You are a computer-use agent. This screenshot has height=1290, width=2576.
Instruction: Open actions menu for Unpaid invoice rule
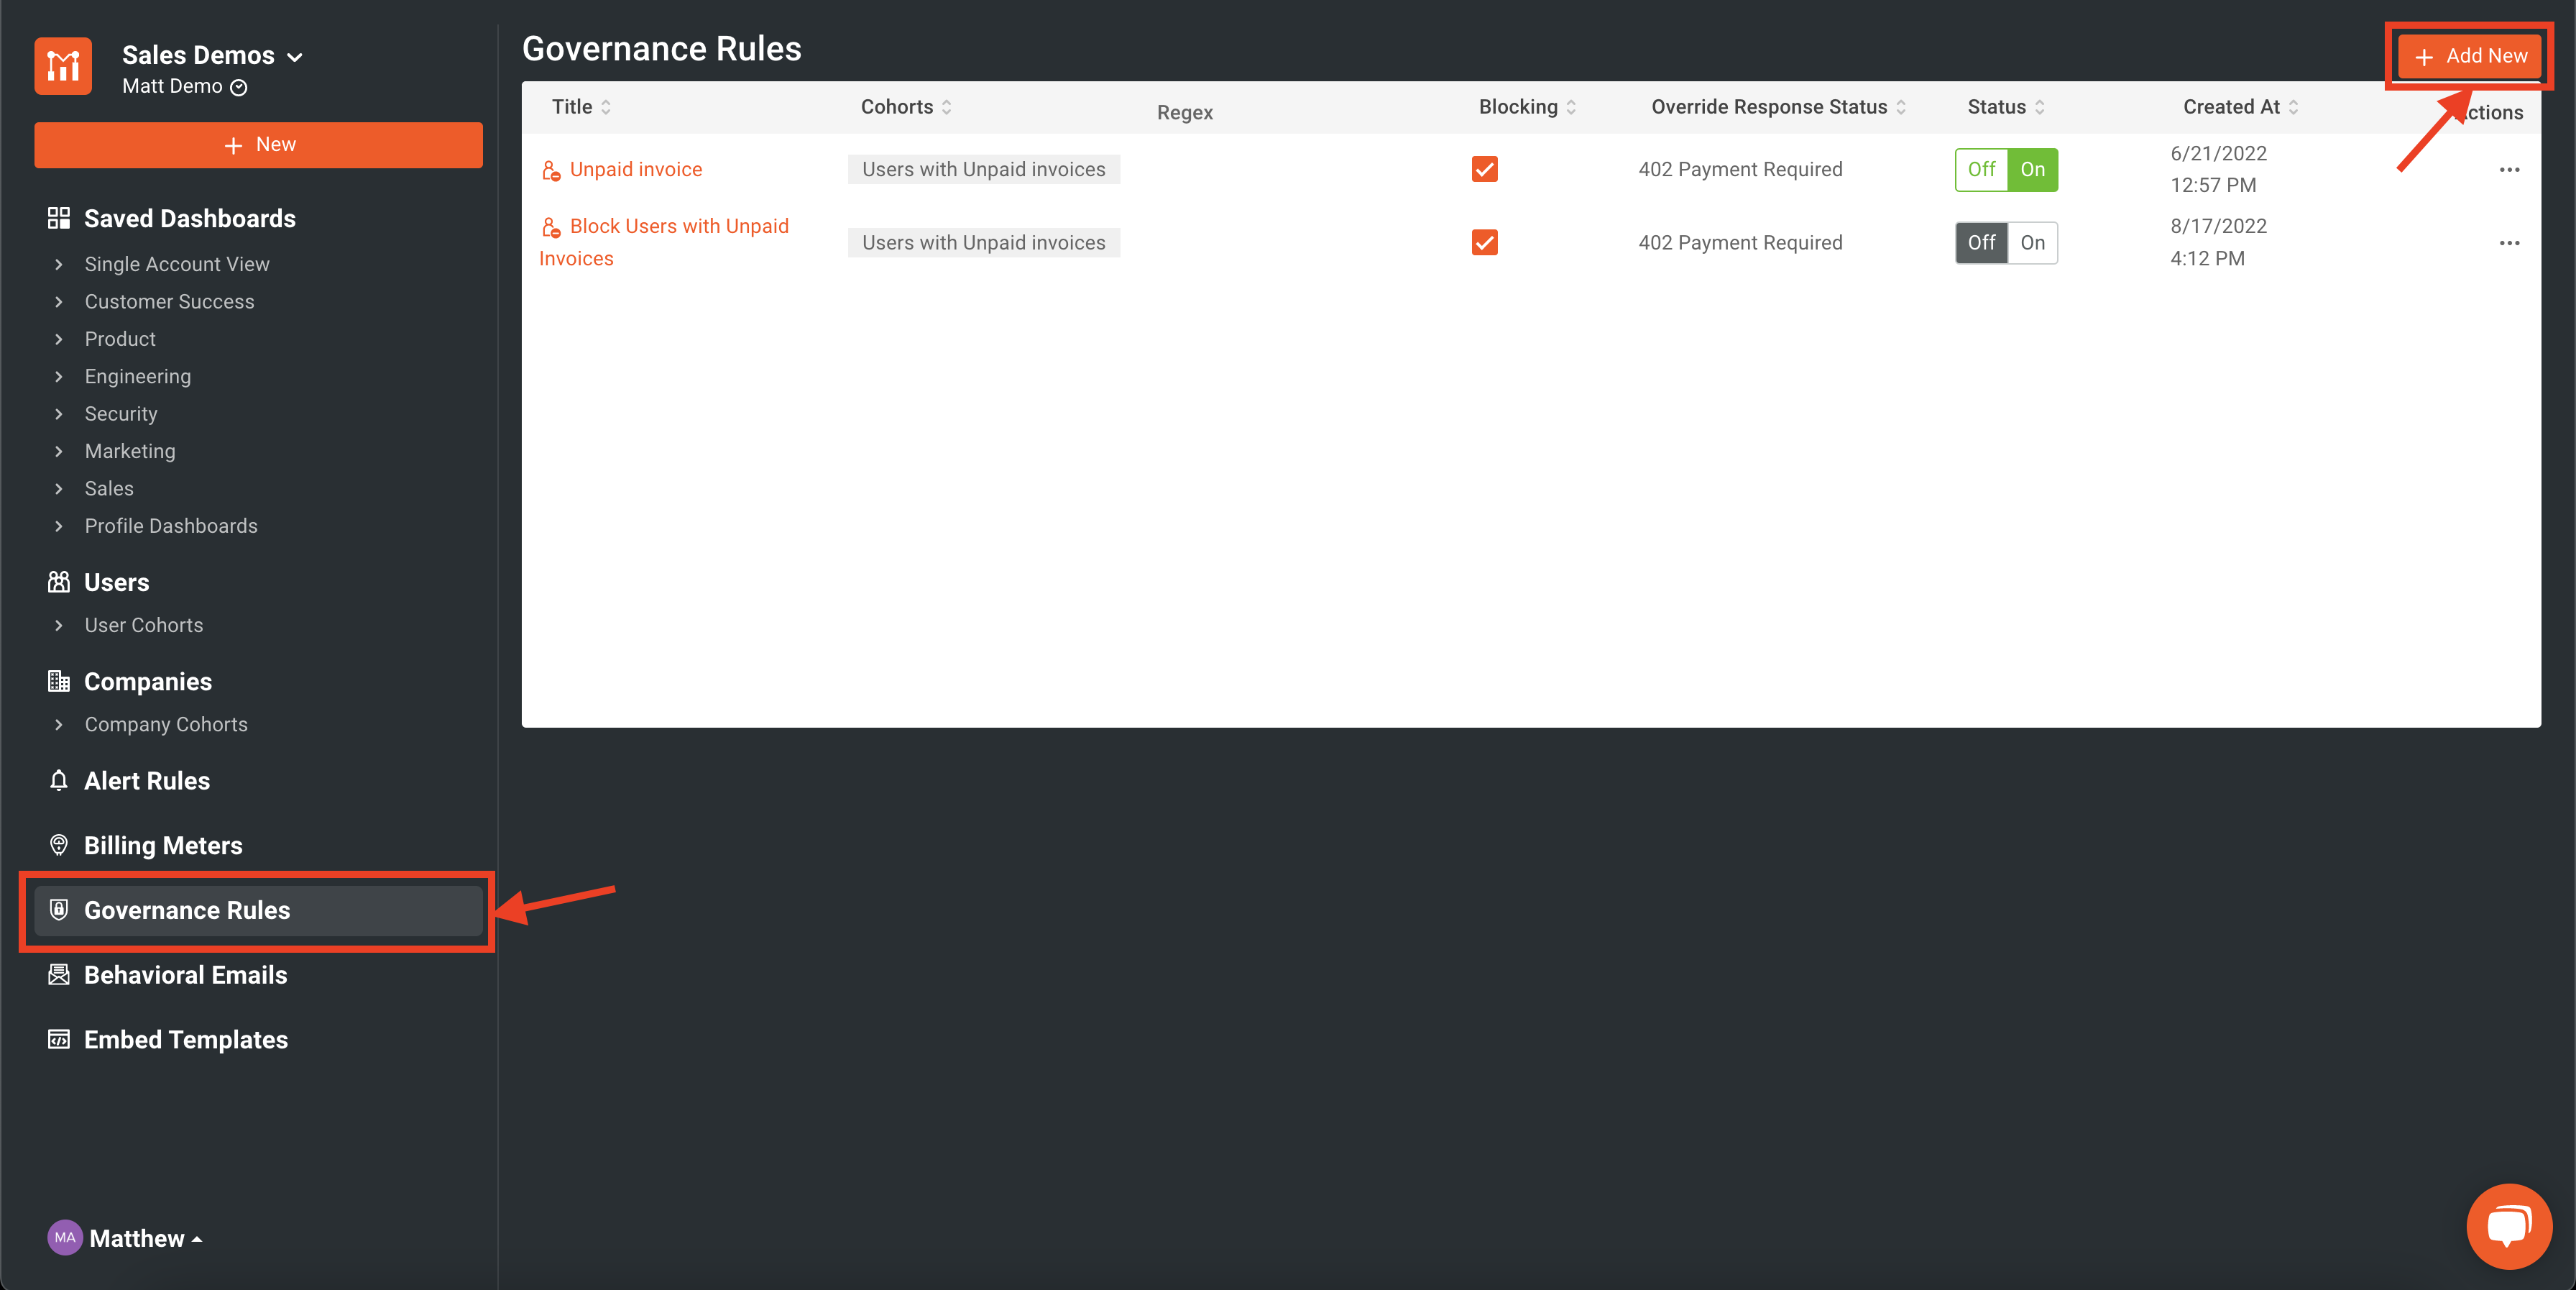[2509, 170]
